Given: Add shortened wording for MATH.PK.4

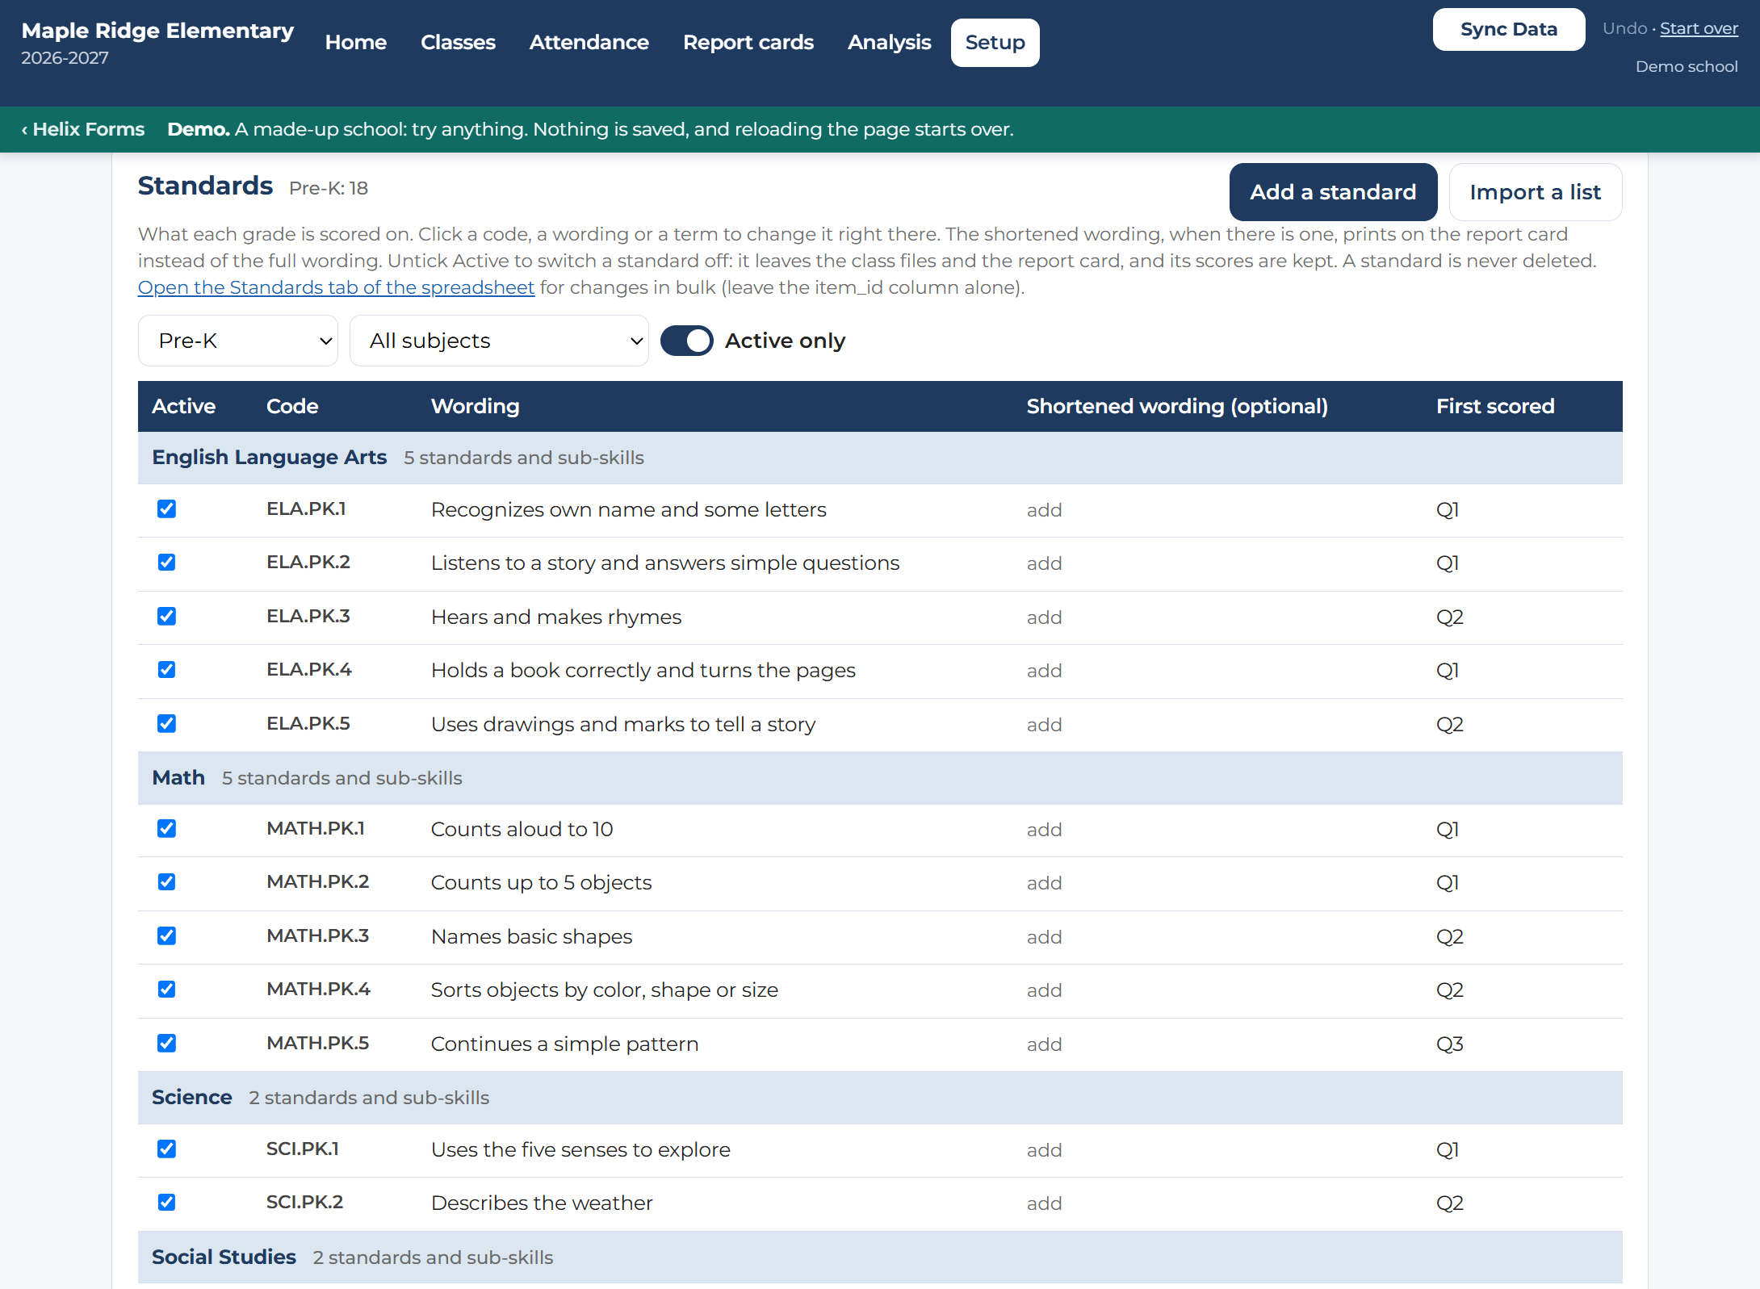Looking at the screenshot, I should coord(1044,990).
